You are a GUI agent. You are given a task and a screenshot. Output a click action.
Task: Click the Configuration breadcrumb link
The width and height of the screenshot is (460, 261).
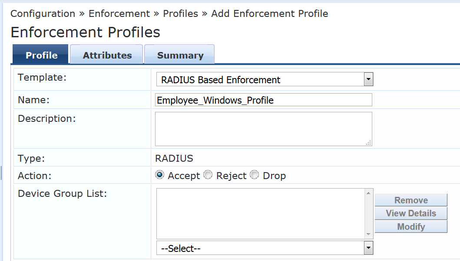pos(43,13)
